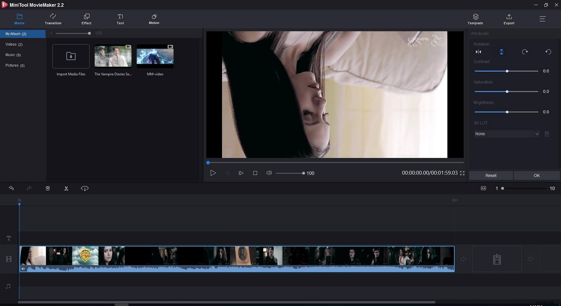
Task: Click the Split scissors icon
Action: pos(66,188)
